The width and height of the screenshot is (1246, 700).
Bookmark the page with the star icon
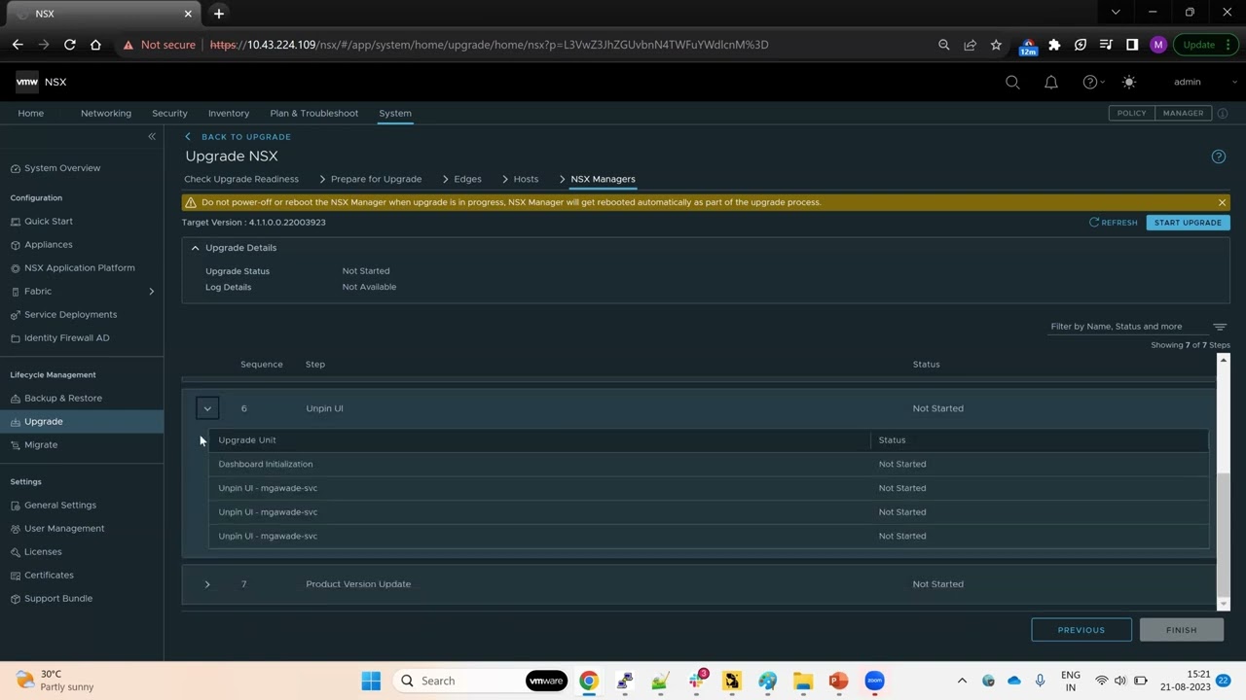[x=996, y=45]
